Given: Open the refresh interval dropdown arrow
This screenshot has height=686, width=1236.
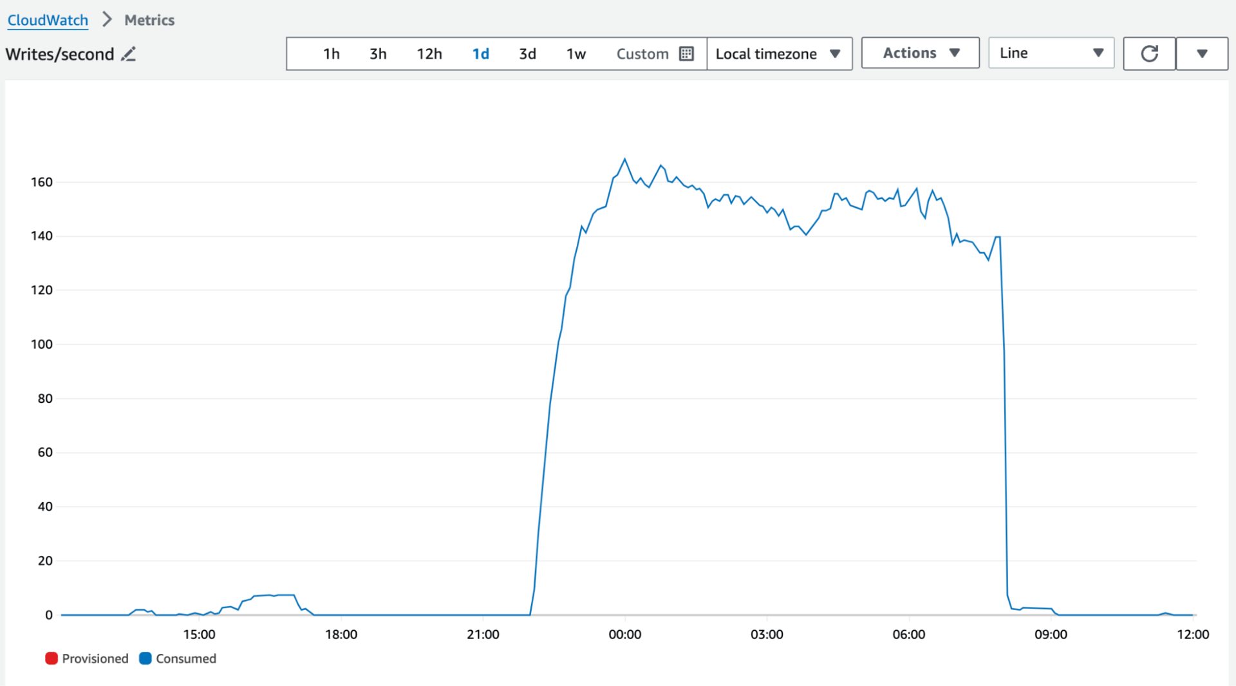Looking at the screenshot, I should coord(1202,53).
